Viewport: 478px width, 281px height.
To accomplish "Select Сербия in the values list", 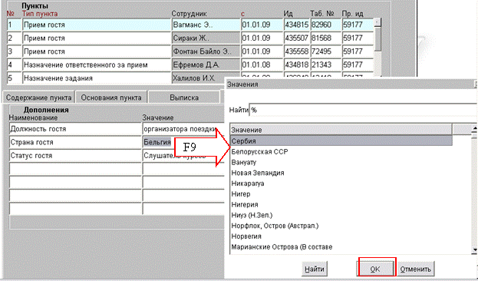I will pyautogui.click(x=341, y=141).
